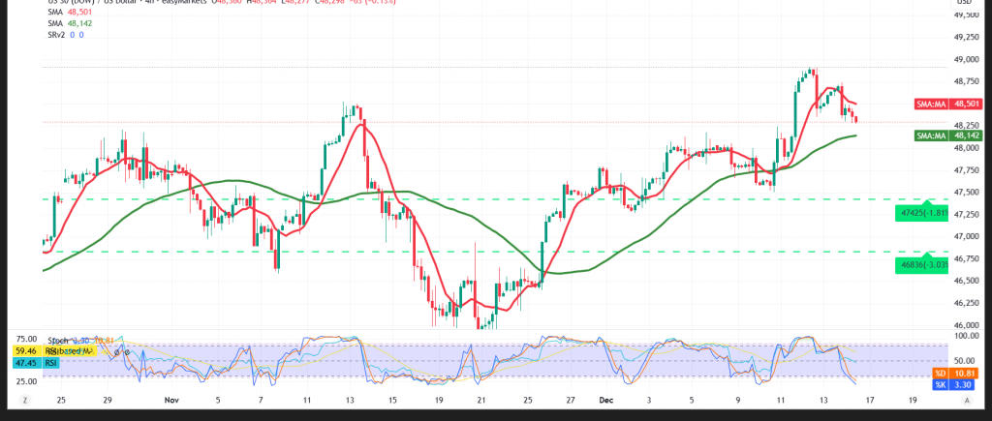This screenshot has height=421, width=992.
Task: Click the red SMA:MA 48,501 price label
Action: 938,104
